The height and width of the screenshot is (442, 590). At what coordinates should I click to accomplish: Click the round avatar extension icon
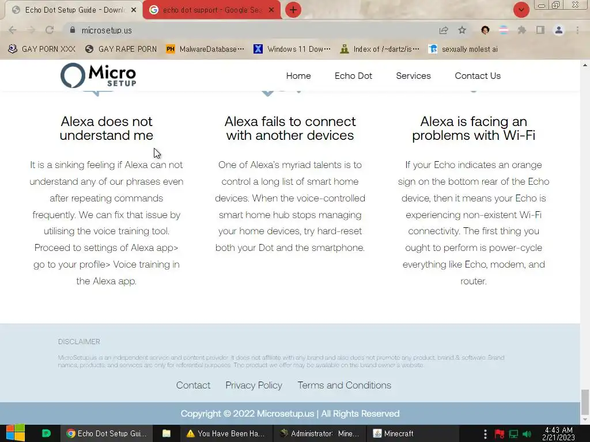pyautogui.click(x=485, y=30)
